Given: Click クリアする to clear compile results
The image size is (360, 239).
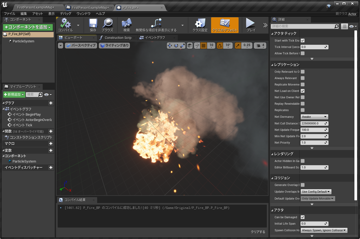Looking at the screenshot, I should click(x=258, y=232).
